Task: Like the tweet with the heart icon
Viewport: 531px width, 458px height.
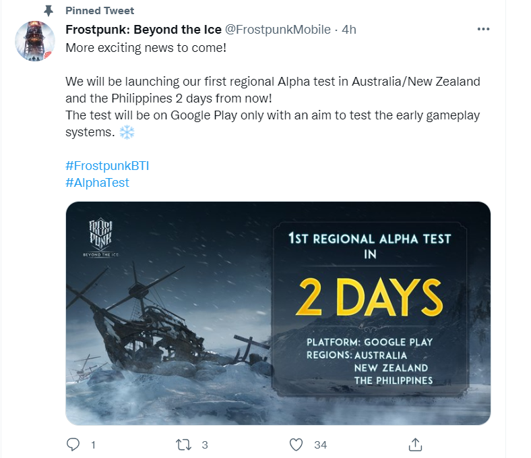Action: point(296,445)
